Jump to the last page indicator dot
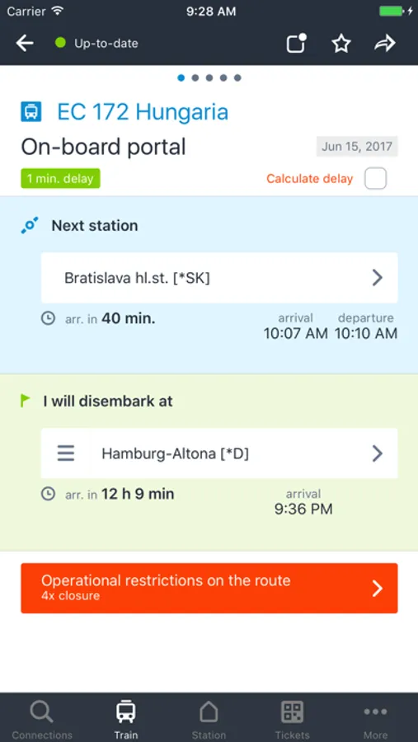Viewport: 418px width, 742px height. [237, 77]
